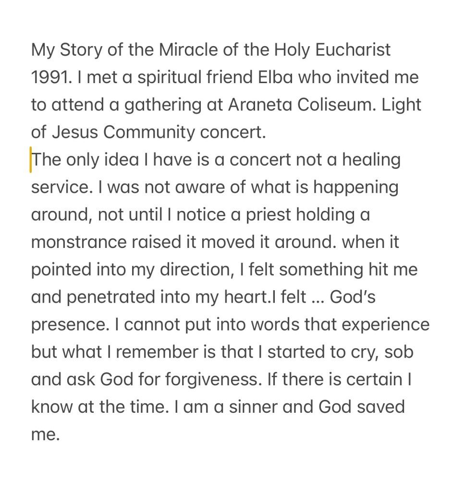
Task: Place cursor on the word "healing"
Action: click(x=371, y=160)
